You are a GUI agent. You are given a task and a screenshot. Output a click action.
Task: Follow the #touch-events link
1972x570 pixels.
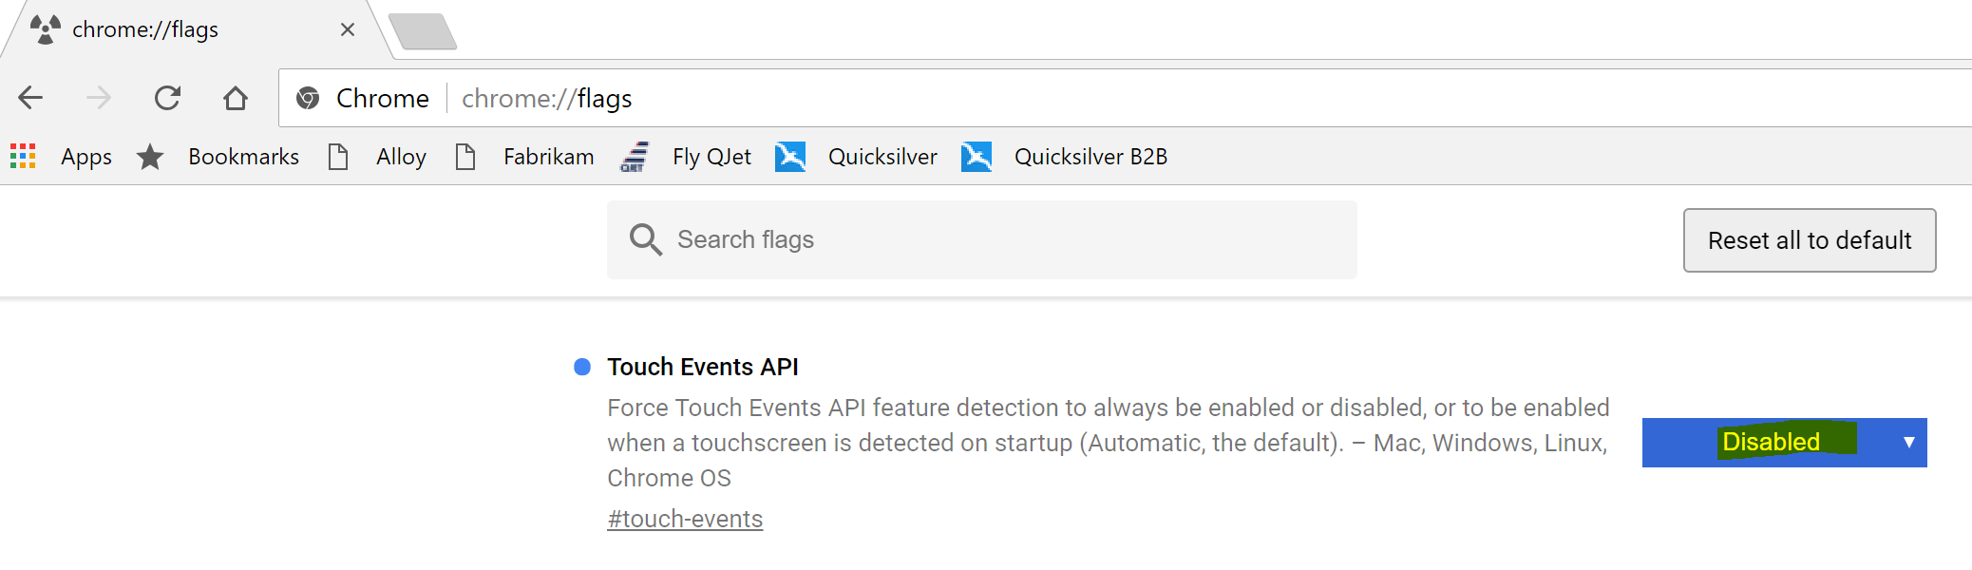coord(685,519)
